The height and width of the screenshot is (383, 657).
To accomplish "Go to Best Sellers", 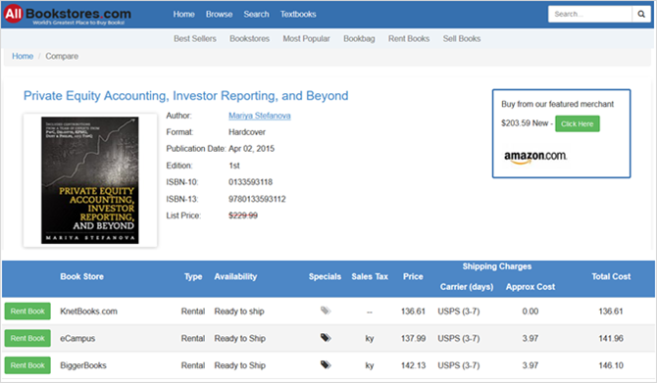I will [195, 38].
